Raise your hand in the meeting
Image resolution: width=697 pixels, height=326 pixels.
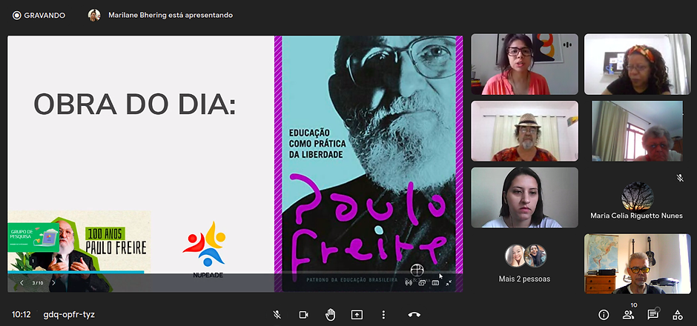330,315
